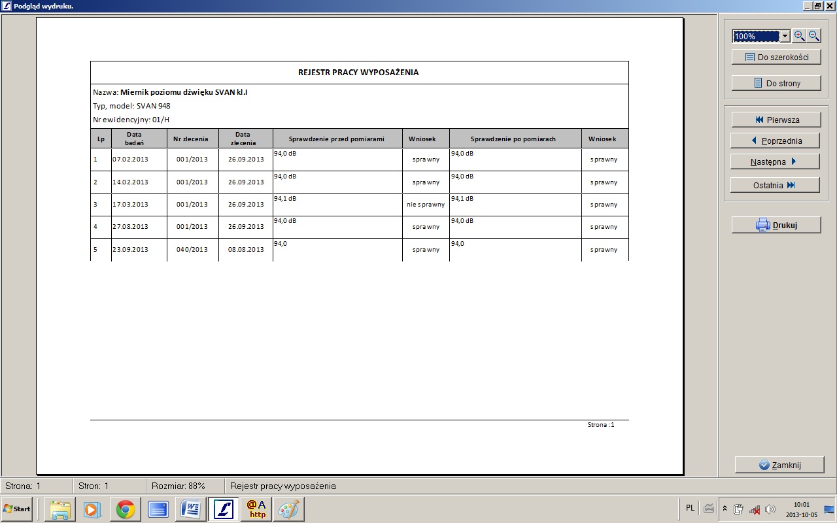Image resolution: width=837 pixels, height=523 pixels.
Task: Click the volume speaker tray icon
Action: click(x=770, y=509)
